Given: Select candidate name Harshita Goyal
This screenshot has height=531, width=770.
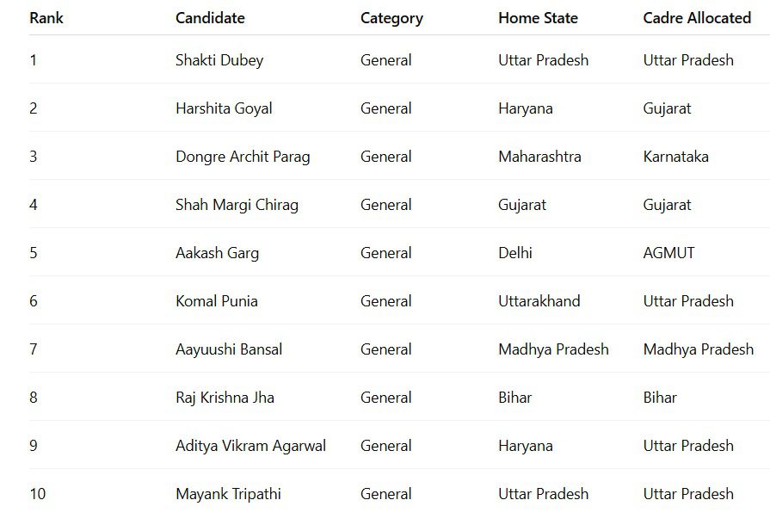Looking at the screenshot, I should [224, 108].
